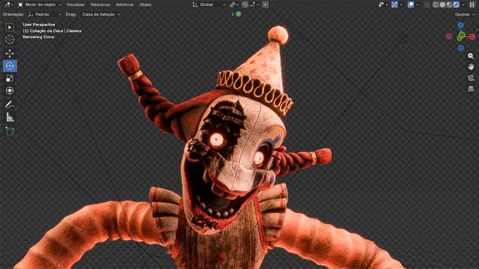Image resolution: width=479 pixels, height=269 pixels.
Task: Open the Modo de objeto mode dropdown
Action: point(39,5)
